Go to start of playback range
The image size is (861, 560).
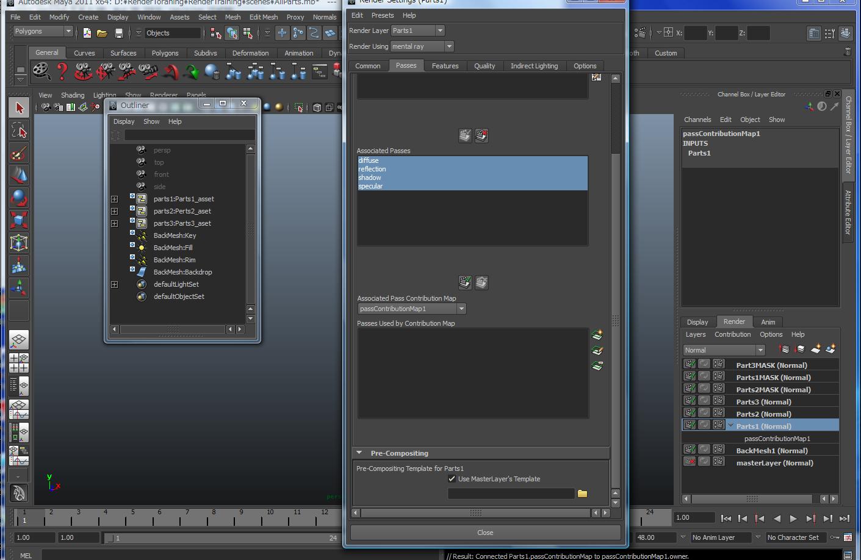click(726, 519)
